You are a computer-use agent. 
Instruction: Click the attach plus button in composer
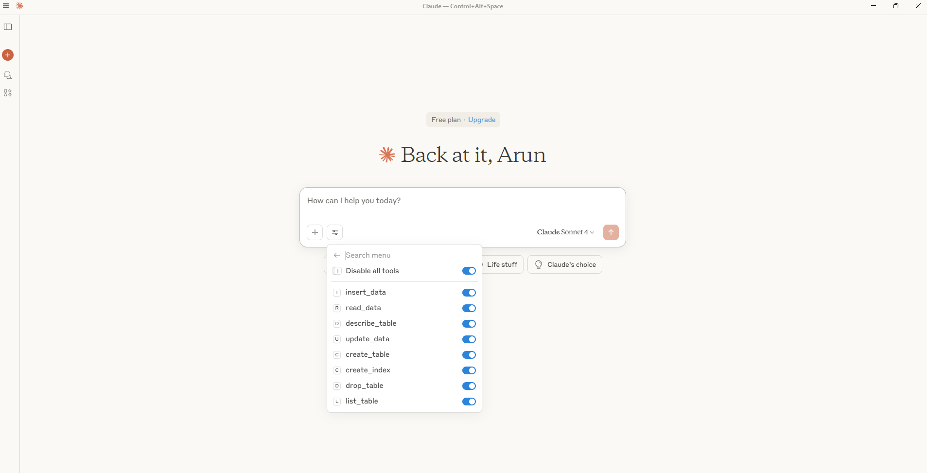click(315, 232)
